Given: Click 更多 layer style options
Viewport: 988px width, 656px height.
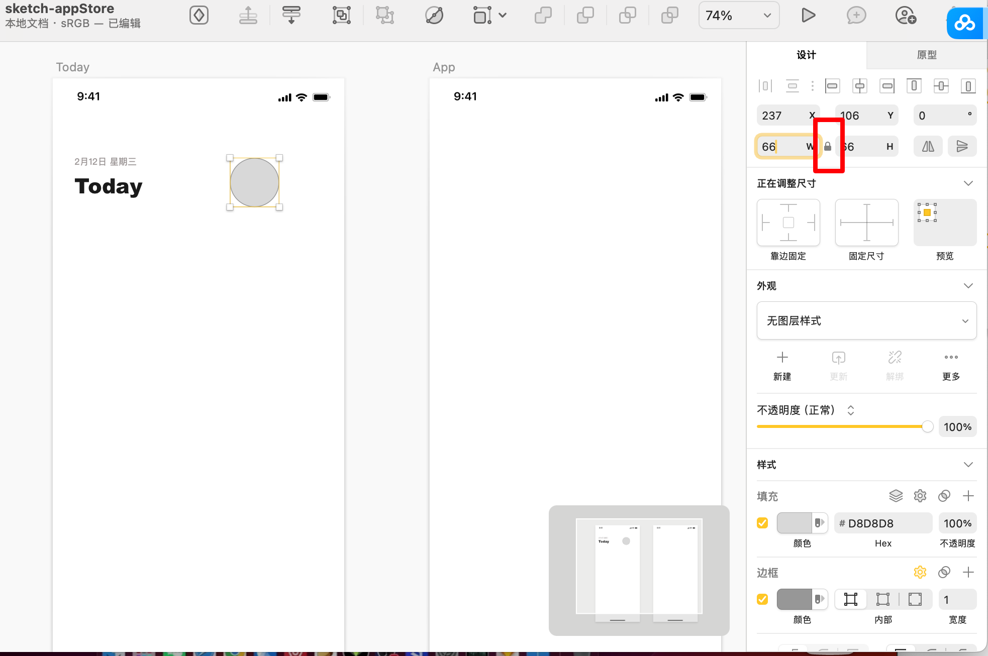Looking at the screenshot, I should (x=951, y=366).
